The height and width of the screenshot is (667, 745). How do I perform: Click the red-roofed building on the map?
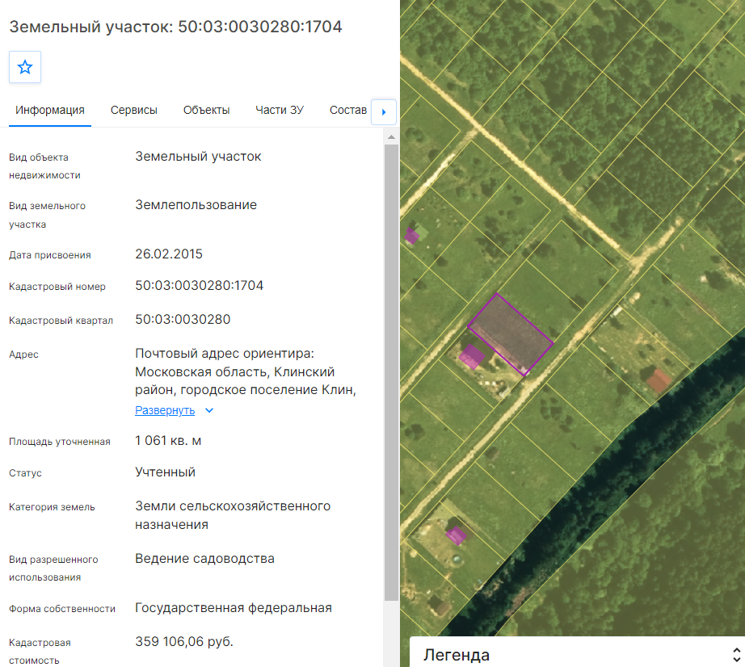click(x=659, y=380)
